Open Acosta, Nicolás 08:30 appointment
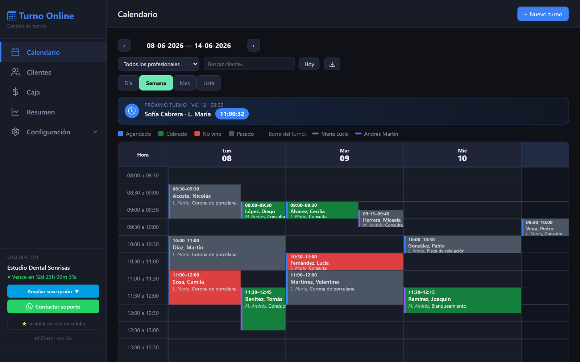 (205, 201)
